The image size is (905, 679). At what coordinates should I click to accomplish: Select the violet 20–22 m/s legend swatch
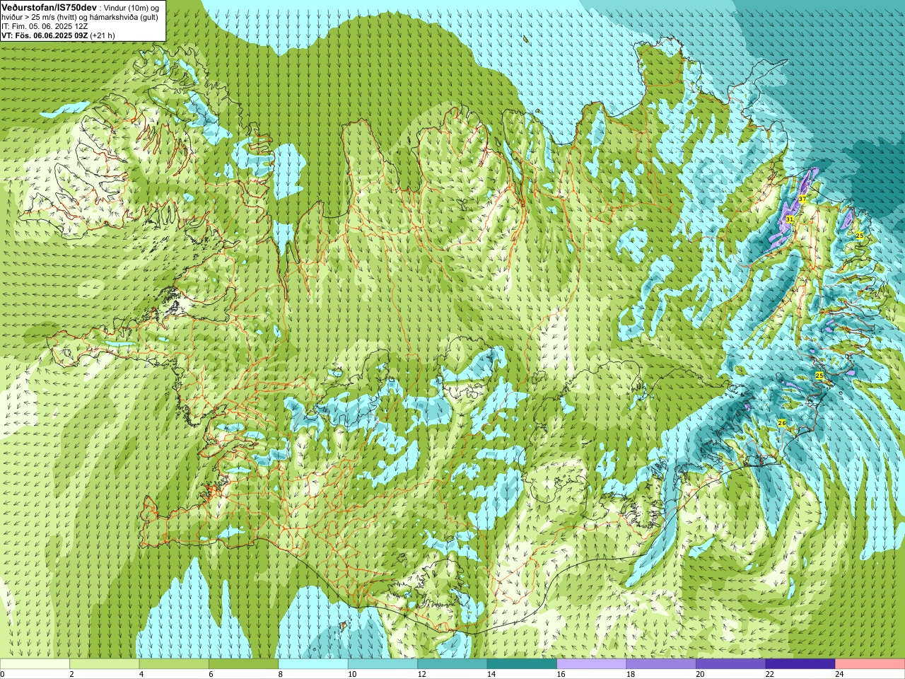731,664
